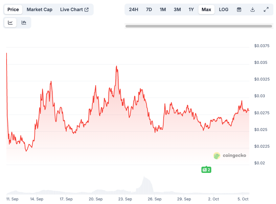Click the CoinGecko logo watermark

230,156
